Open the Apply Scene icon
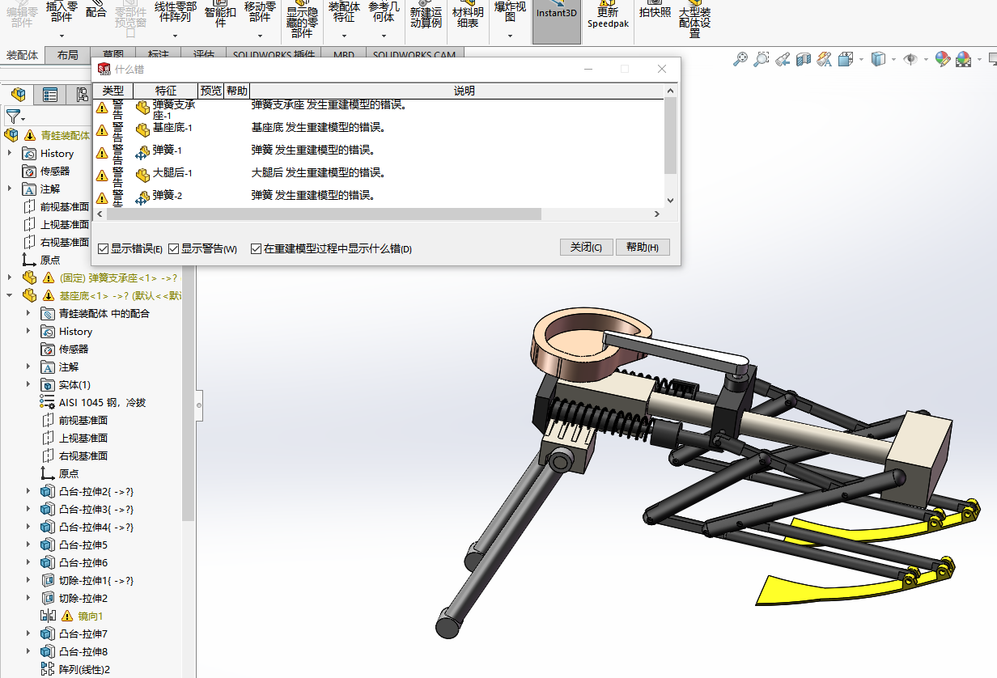 pyautogui.click(x=963, y=58)
